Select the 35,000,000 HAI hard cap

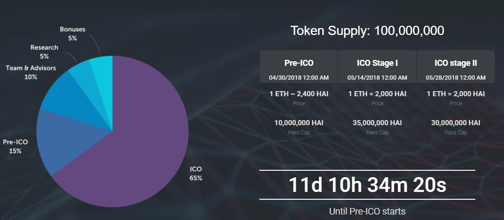pyautogui.click(x=377, y=123)
